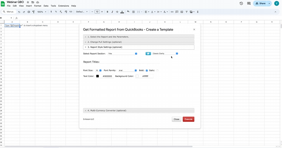
Task: Format as percent icon
Action: (x=56, y=12)
